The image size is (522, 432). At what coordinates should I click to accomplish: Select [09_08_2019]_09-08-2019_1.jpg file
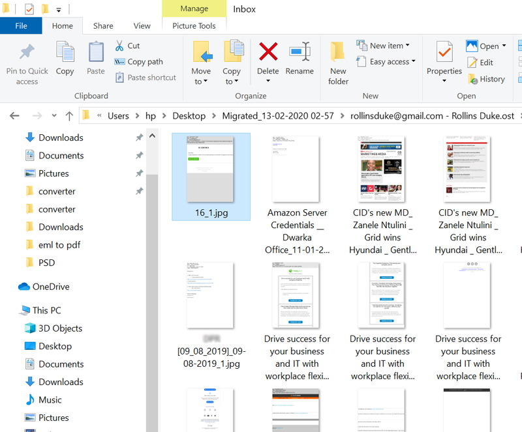(x=211, y=315)
